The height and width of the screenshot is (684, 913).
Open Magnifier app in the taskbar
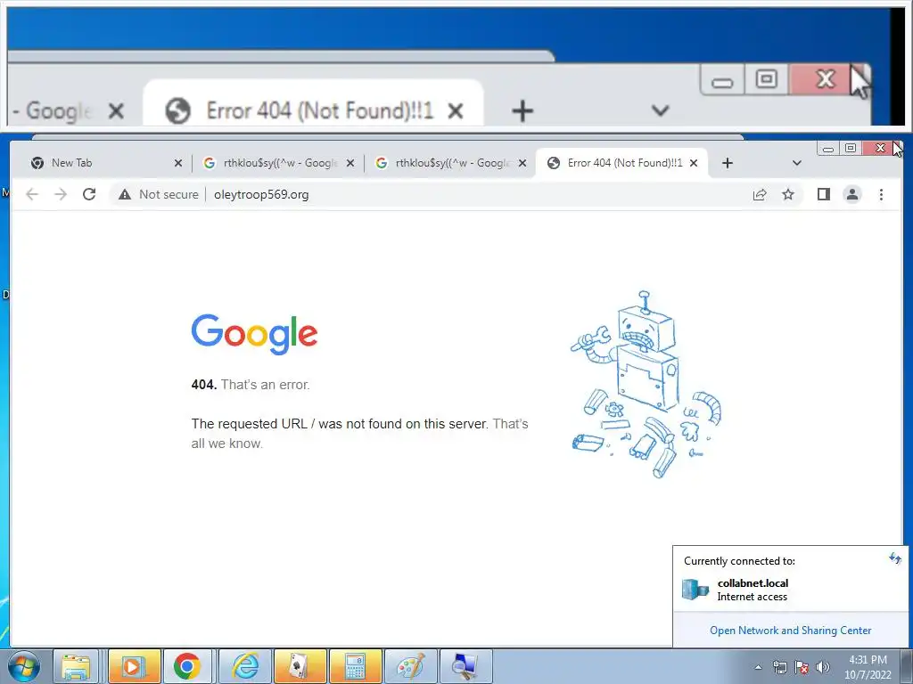click(465, 666)
